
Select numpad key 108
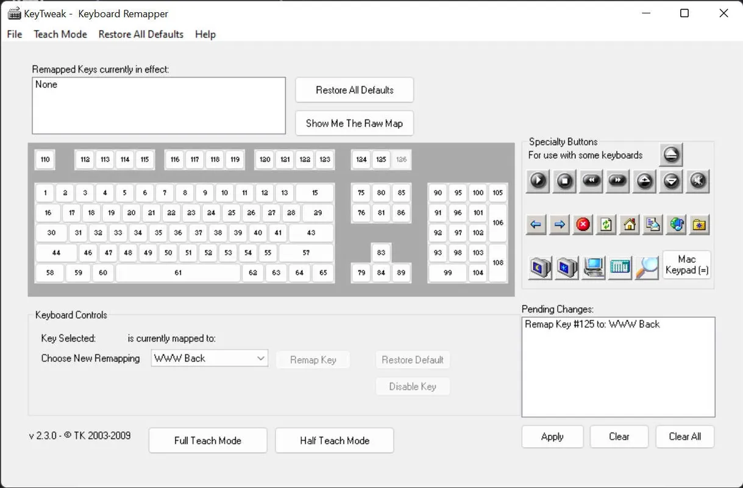(498, 263)
